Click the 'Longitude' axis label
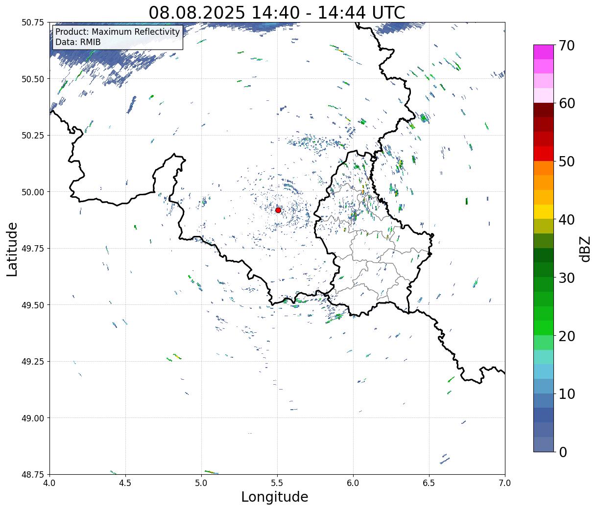The height and width of the screenshot is (509, 597). 275,497
